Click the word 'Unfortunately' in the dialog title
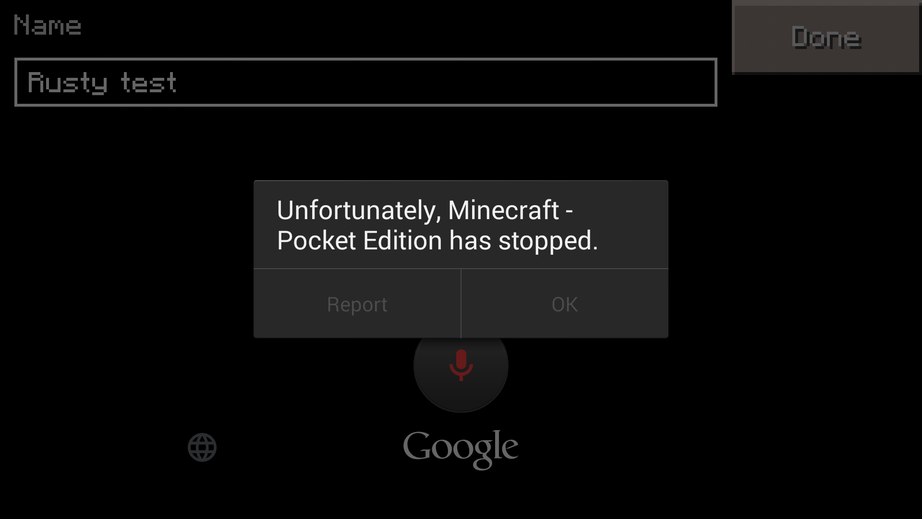This screenshot has height=519, width=922. tap(359, 211)
